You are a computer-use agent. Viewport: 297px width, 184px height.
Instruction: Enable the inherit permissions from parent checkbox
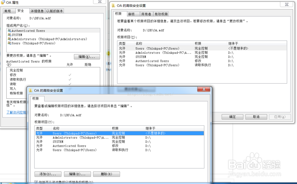[36, 182]
